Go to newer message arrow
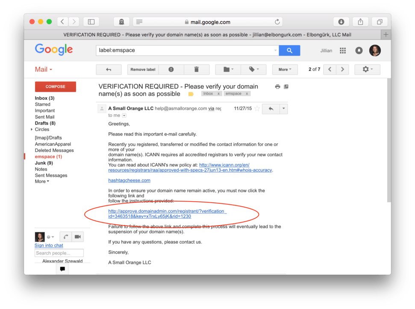The image size is (415, 309). (x=330, y=69)
